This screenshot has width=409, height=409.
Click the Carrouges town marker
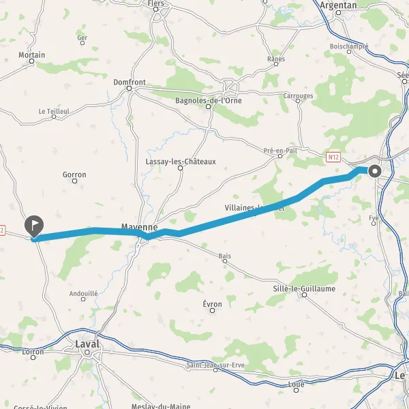pos(298,101)
